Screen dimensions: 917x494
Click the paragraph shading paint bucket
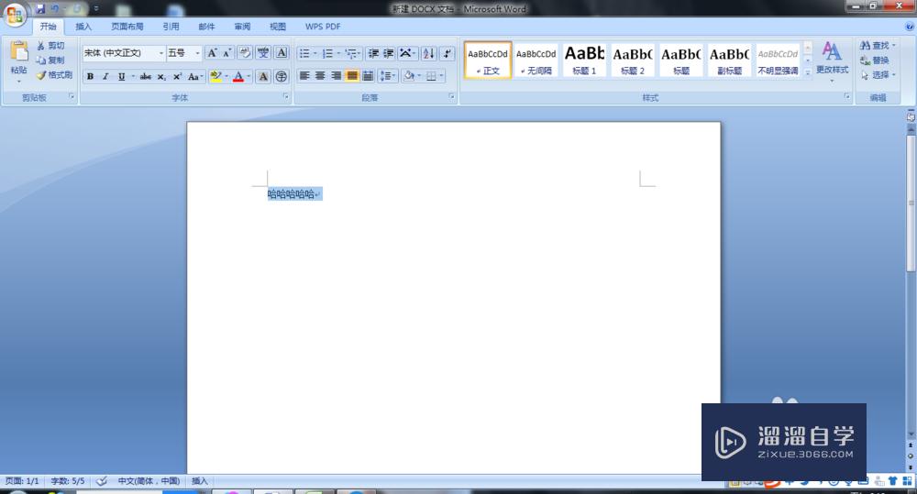[x=409, y=75]
